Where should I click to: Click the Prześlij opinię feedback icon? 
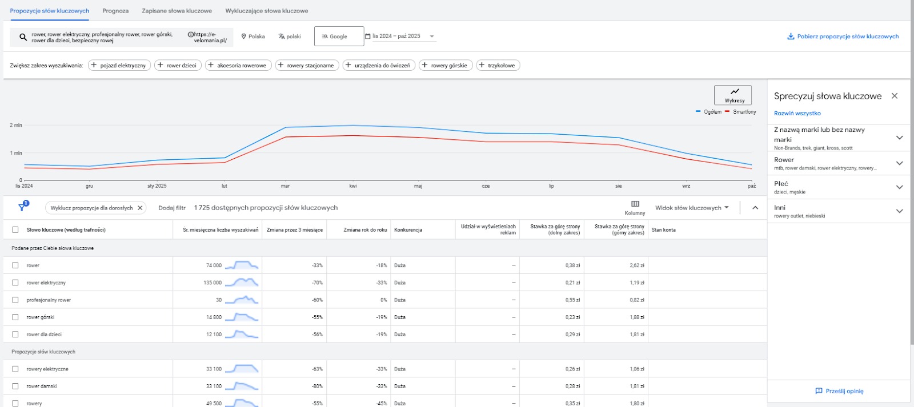[819, 391]
